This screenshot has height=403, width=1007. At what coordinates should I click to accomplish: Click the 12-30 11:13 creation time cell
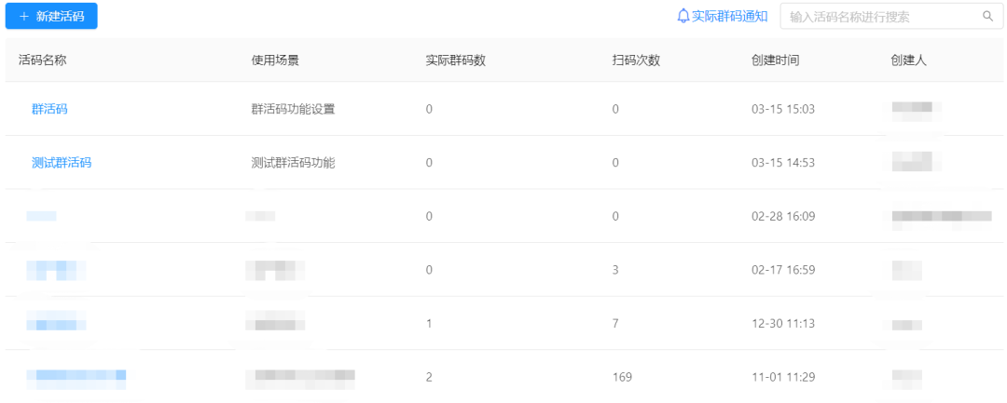coord(783,324)
